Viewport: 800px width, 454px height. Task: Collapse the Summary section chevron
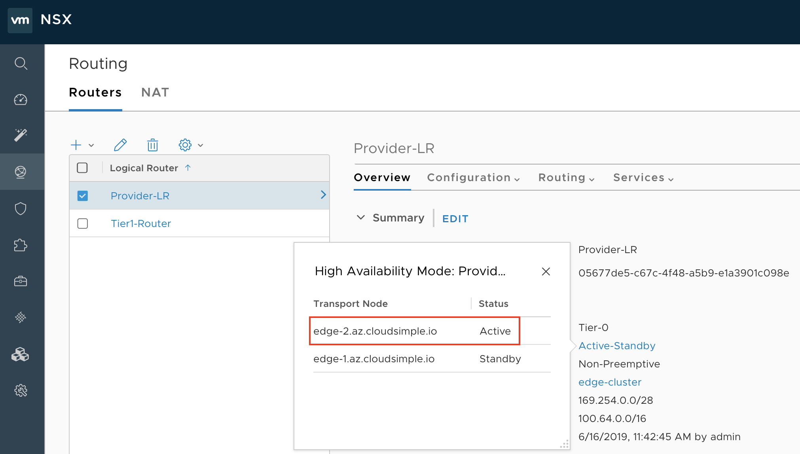coord(360,218)
